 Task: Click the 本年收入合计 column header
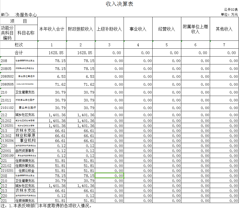tap(52, 29)
